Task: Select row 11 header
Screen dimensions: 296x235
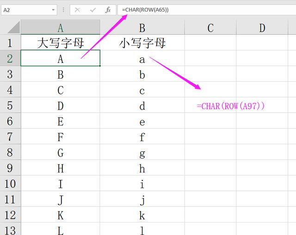Action: coord(10,199)
